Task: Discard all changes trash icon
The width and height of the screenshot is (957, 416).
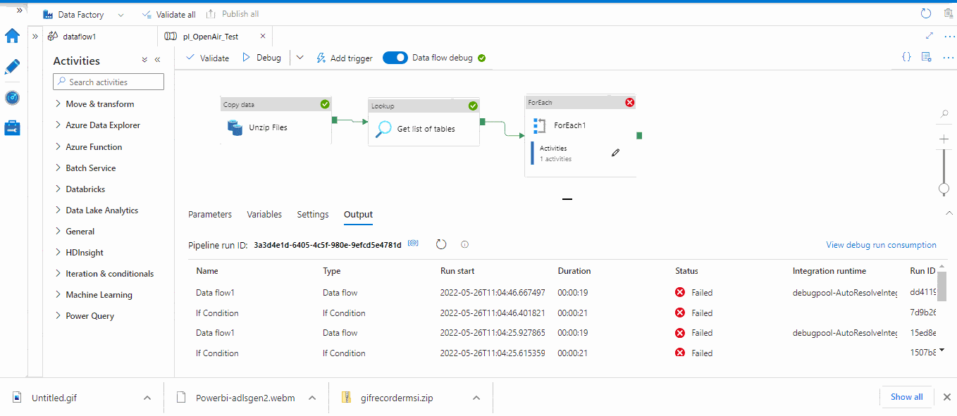Action: pyautogui.click(x=949, y=13)
